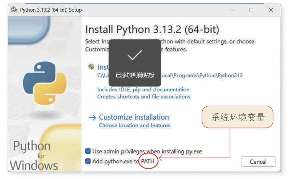Screen dimensions: 288x179
Task: Toggle Add python.exe to PATH checkbox
Action: coord(88,161)
